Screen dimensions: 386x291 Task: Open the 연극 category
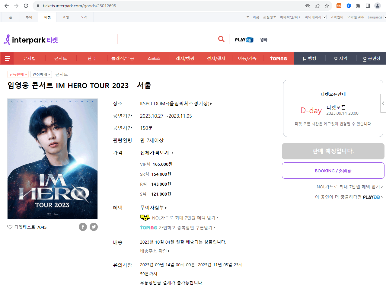pos(92,59)
